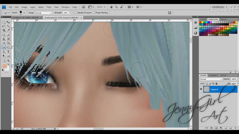The image size is (239, 134).
Task: Select the Lasso tool
Action: coord(4,26)
